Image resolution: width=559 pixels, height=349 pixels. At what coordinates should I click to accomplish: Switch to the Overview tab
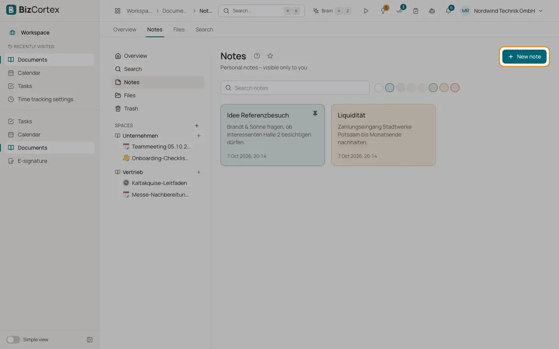(125, 29)
